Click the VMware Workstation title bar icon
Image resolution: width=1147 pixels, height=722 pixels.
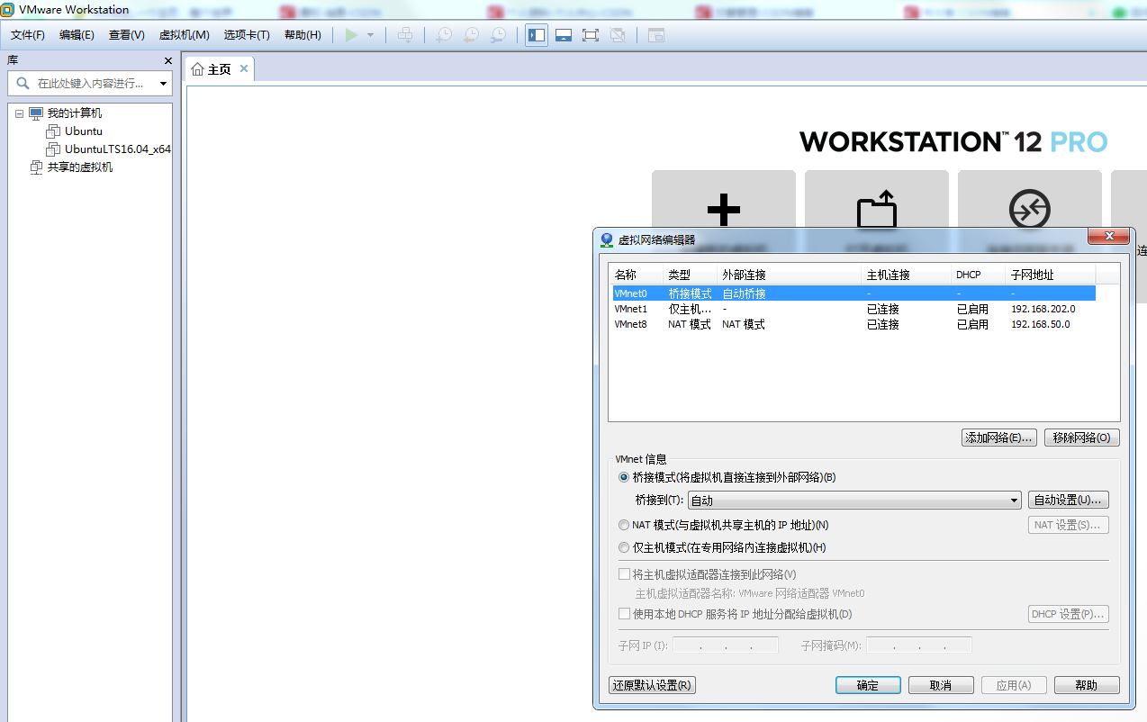click(8, 9)
